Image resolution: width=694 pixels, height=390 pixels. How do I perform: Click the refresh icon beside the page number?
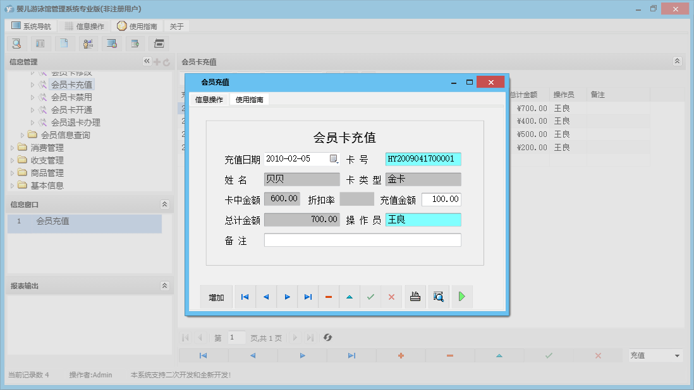click(327, 338)
